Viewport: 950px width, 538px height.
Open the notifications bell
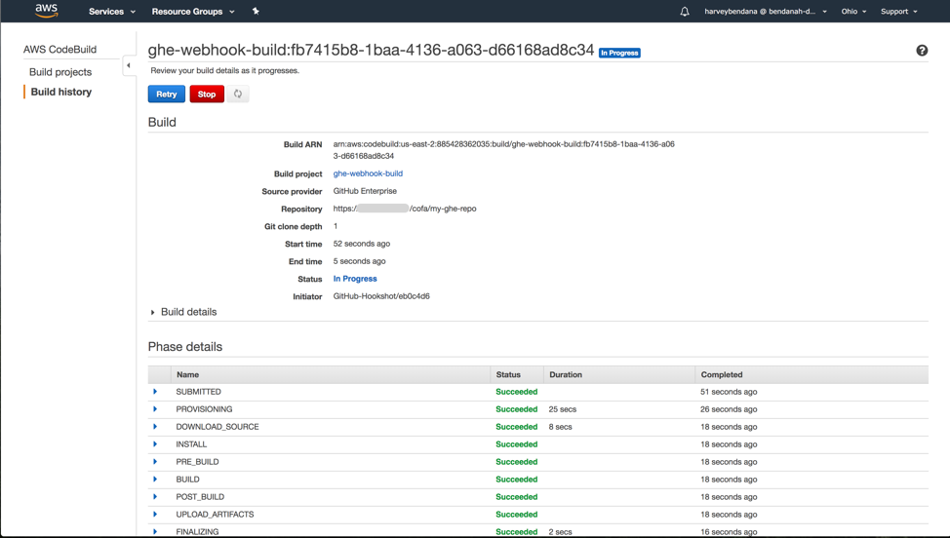(x=685, y=11)
